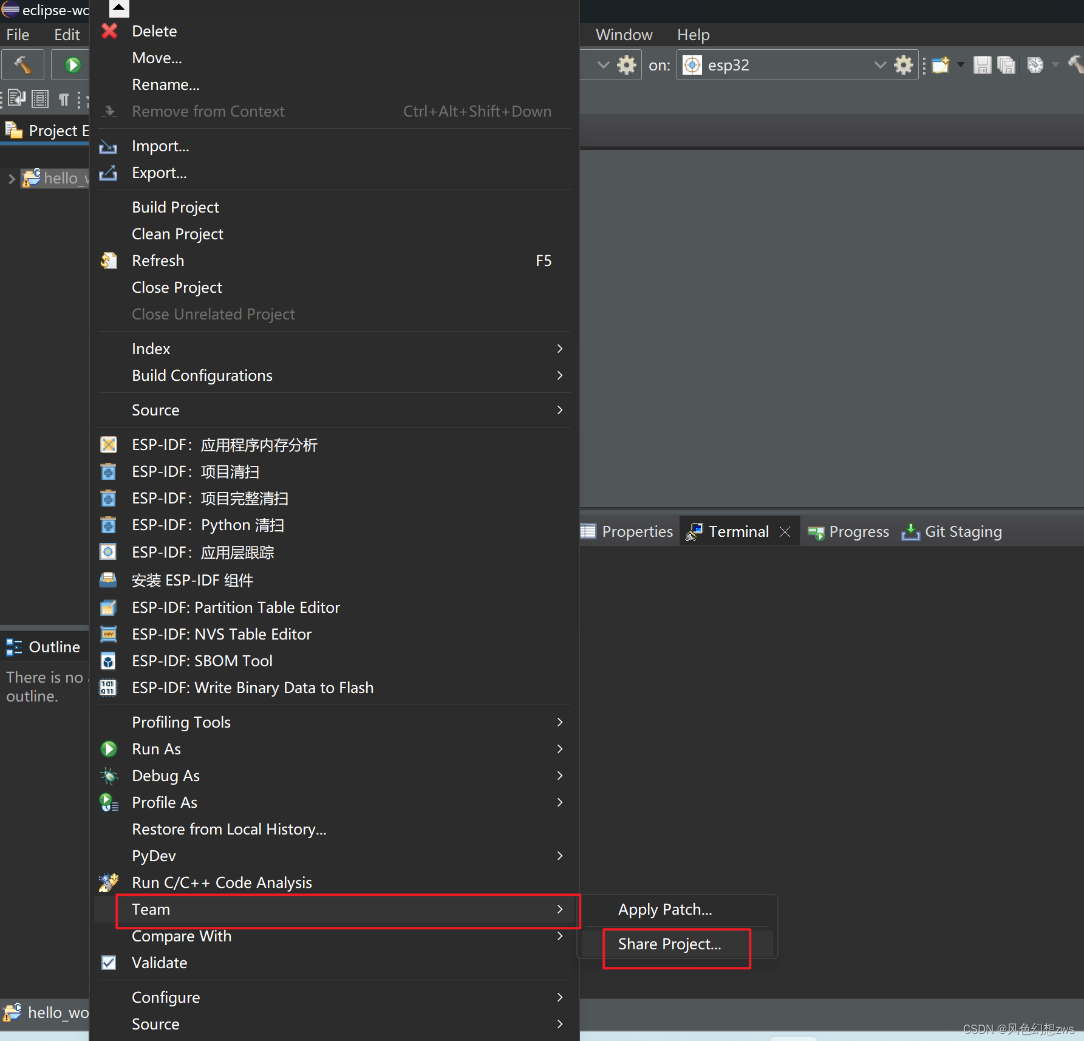1084x1041 pixels.
Task: Click the Save toolbar icon
Action: tap(983, 64)
